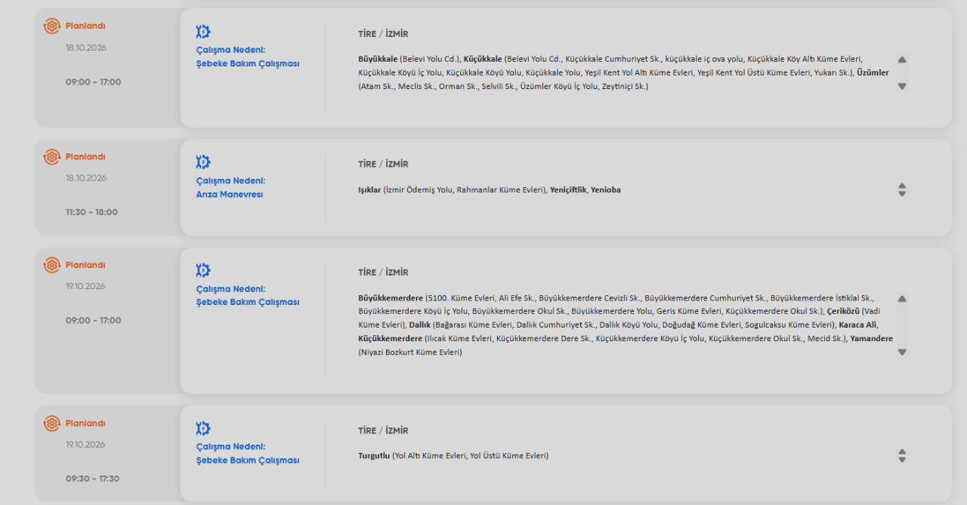Click the TİRE / İZMİR heading in the Işıklar card
The height and width of the screenshot is (505, 967).
tap(383, 165)
